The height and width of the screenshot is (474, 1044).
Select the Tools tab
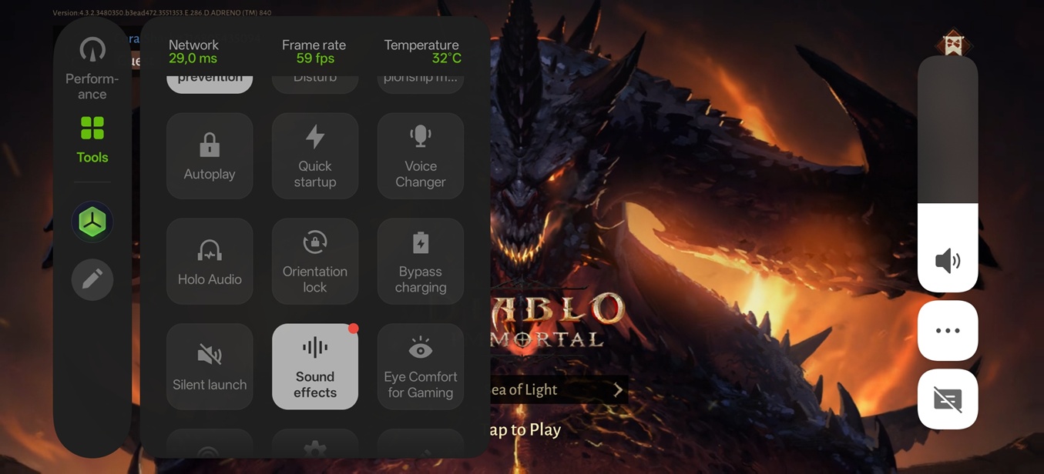point(92,140)
